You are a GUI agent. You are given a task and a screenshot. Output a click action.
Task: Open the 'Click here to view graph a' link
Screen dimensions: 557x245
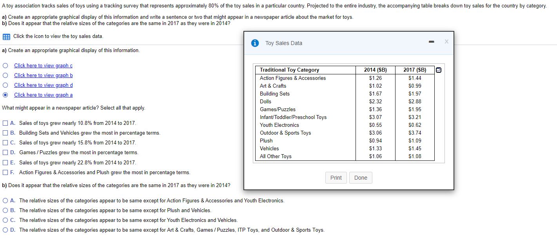[43, 95]
